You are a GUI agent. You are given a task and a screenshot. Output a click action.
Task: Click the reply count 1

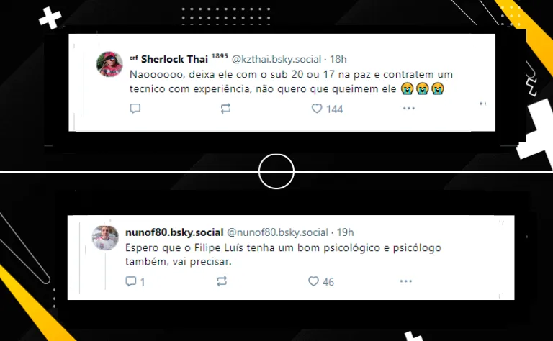click(x=143, y=282)
